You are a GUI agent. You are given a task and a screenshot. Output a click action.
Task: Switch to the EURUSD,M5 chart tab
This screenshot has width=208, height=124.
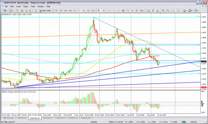click(x=86, y=118)
